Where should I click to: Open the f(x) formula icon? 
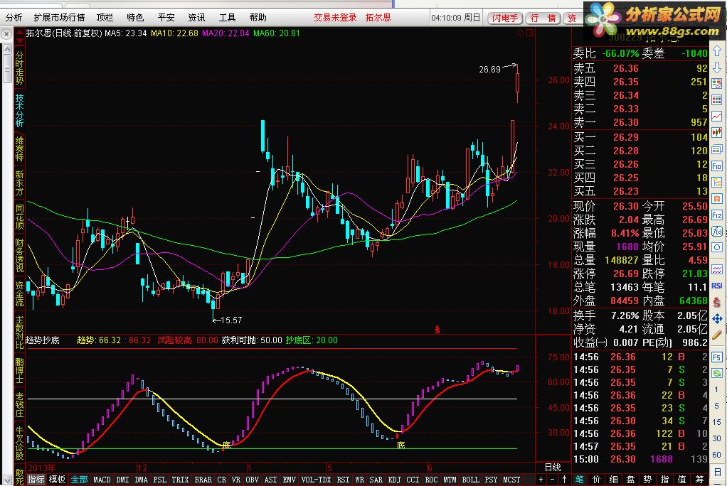tap(717, 231)
